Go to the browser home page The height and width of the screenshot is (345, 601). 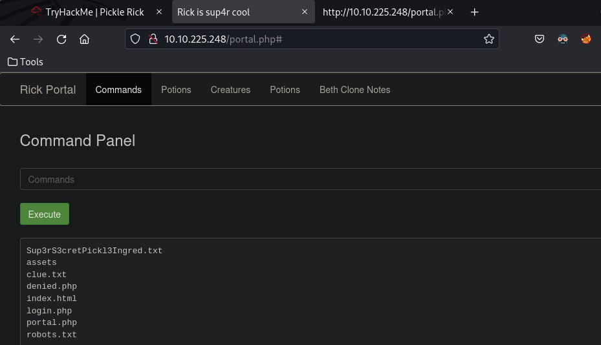click(x=84, y=39)
